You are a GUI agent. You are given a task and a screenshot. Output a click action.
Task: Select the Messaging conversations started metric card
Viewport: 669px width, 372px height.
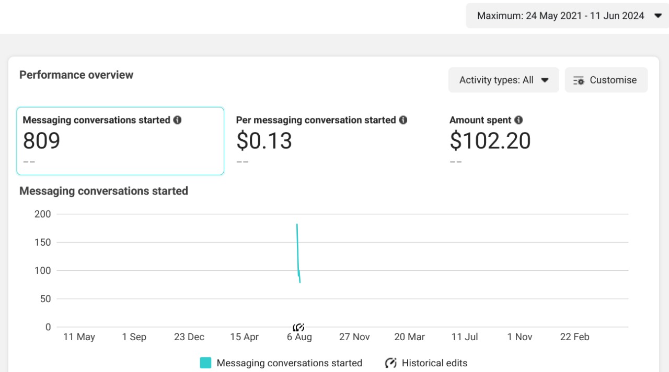120,141
